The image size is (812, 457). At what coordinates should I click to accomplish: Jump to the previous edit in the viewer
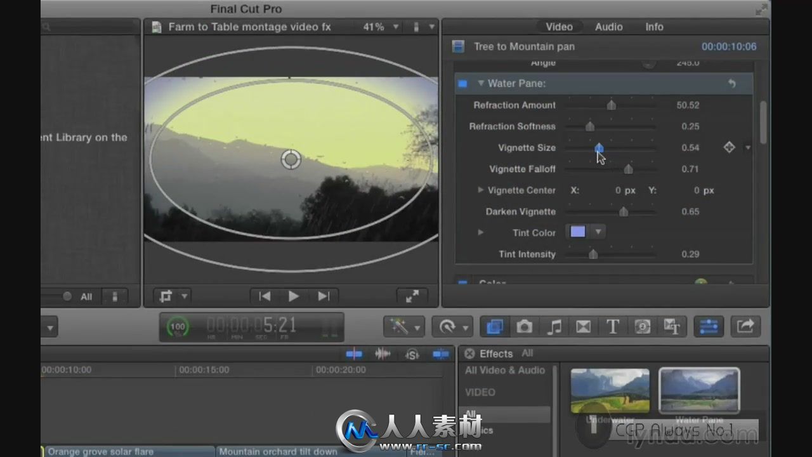pos(265,296)
